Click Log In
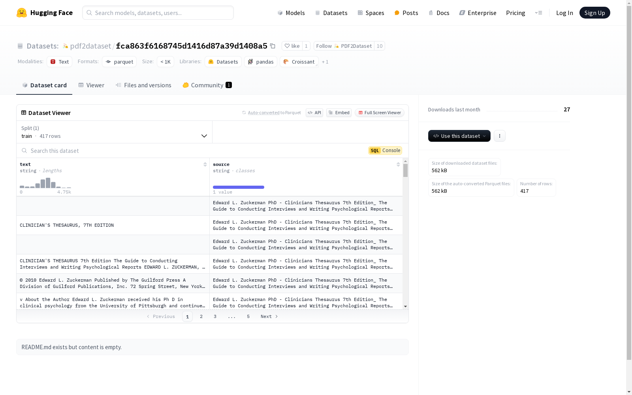 pos(564,13)
